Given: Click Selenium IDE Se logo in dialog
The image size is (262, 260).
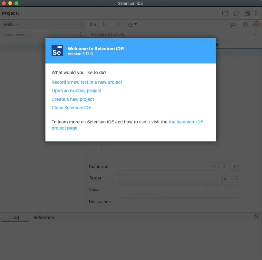Looking at the screenshot, I should pos(57,50).
